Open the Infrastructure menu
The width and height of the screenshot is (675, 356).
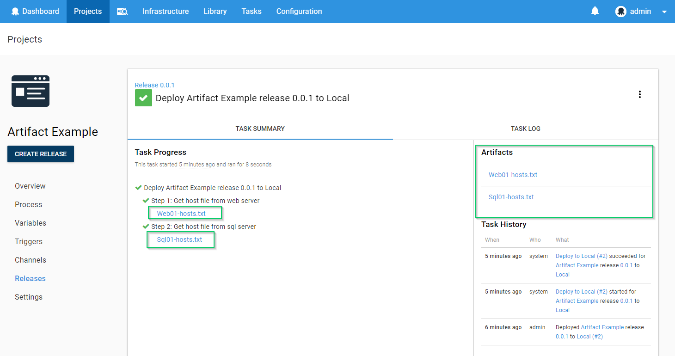point(166,12)
